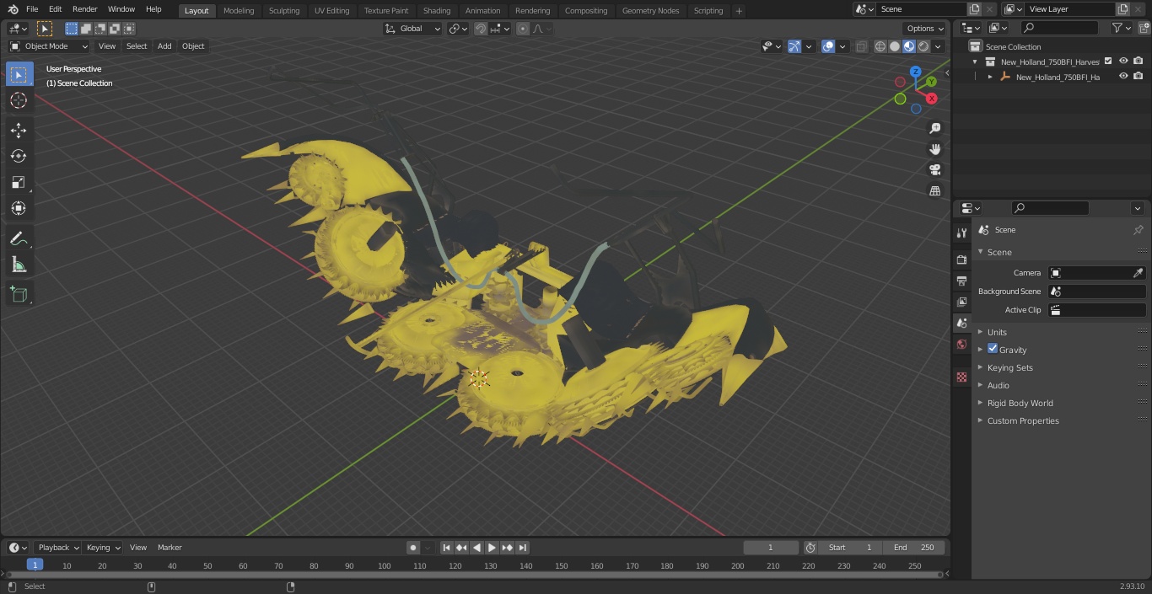The height and width of the screenshot is (594, 1152).
Task: Open the Object Mode dropdown
Action: tap(49, 46)
